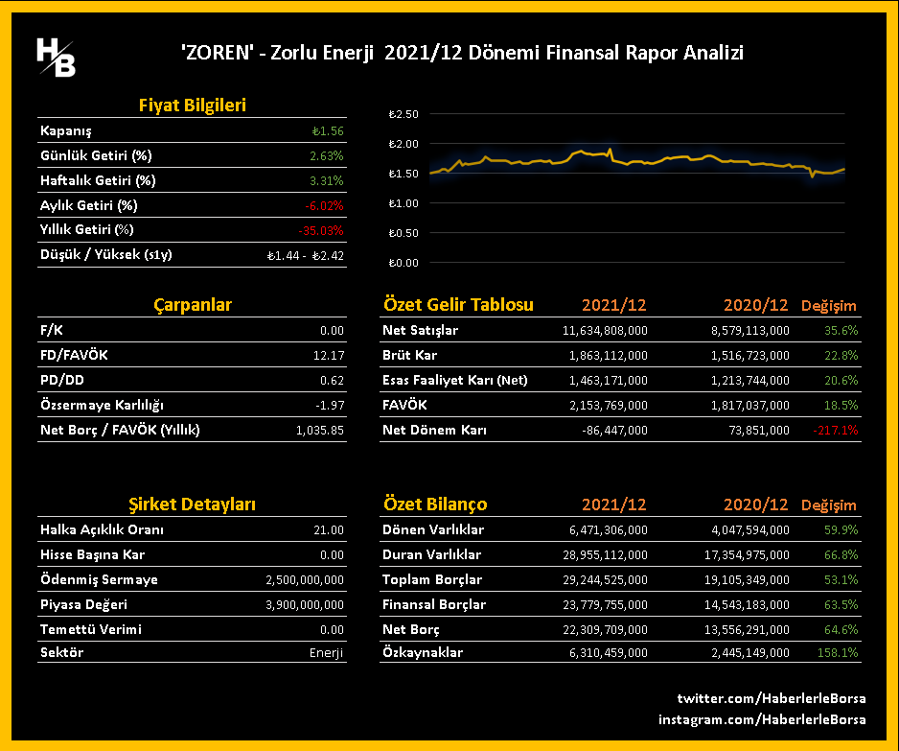
Task: Select the FAVÖK change 18.5%
Action: point(841,406)
